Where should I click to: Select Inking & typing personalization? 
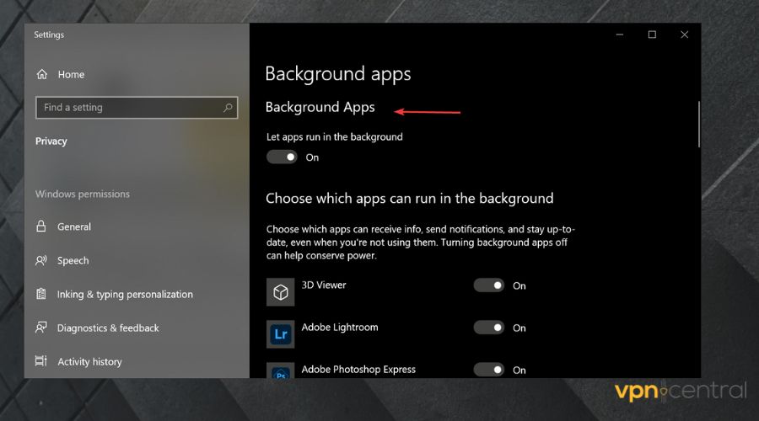tap(125, 294)
